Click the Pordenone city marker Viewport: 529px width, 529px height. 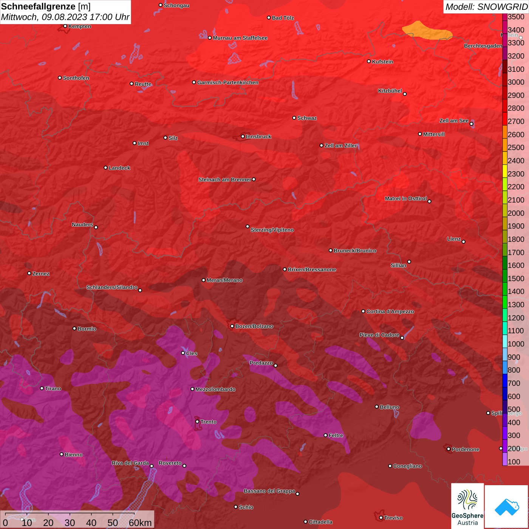(x=449, y=449)
